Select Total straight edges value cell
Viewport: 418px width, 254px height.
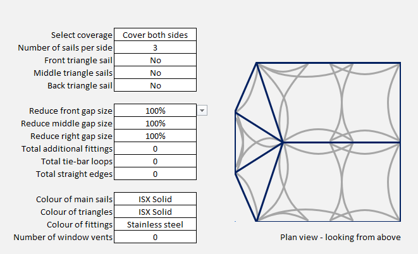coord(155,174)
